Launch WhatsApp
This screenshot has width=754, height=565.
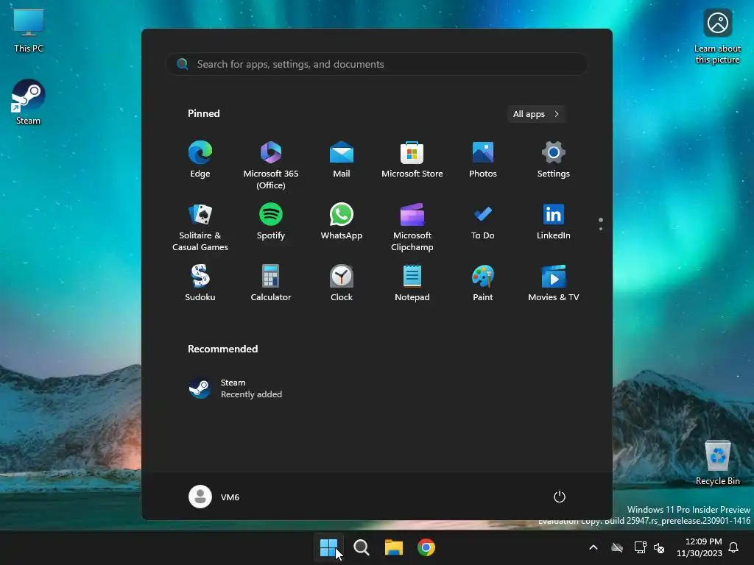pos(342,222)
